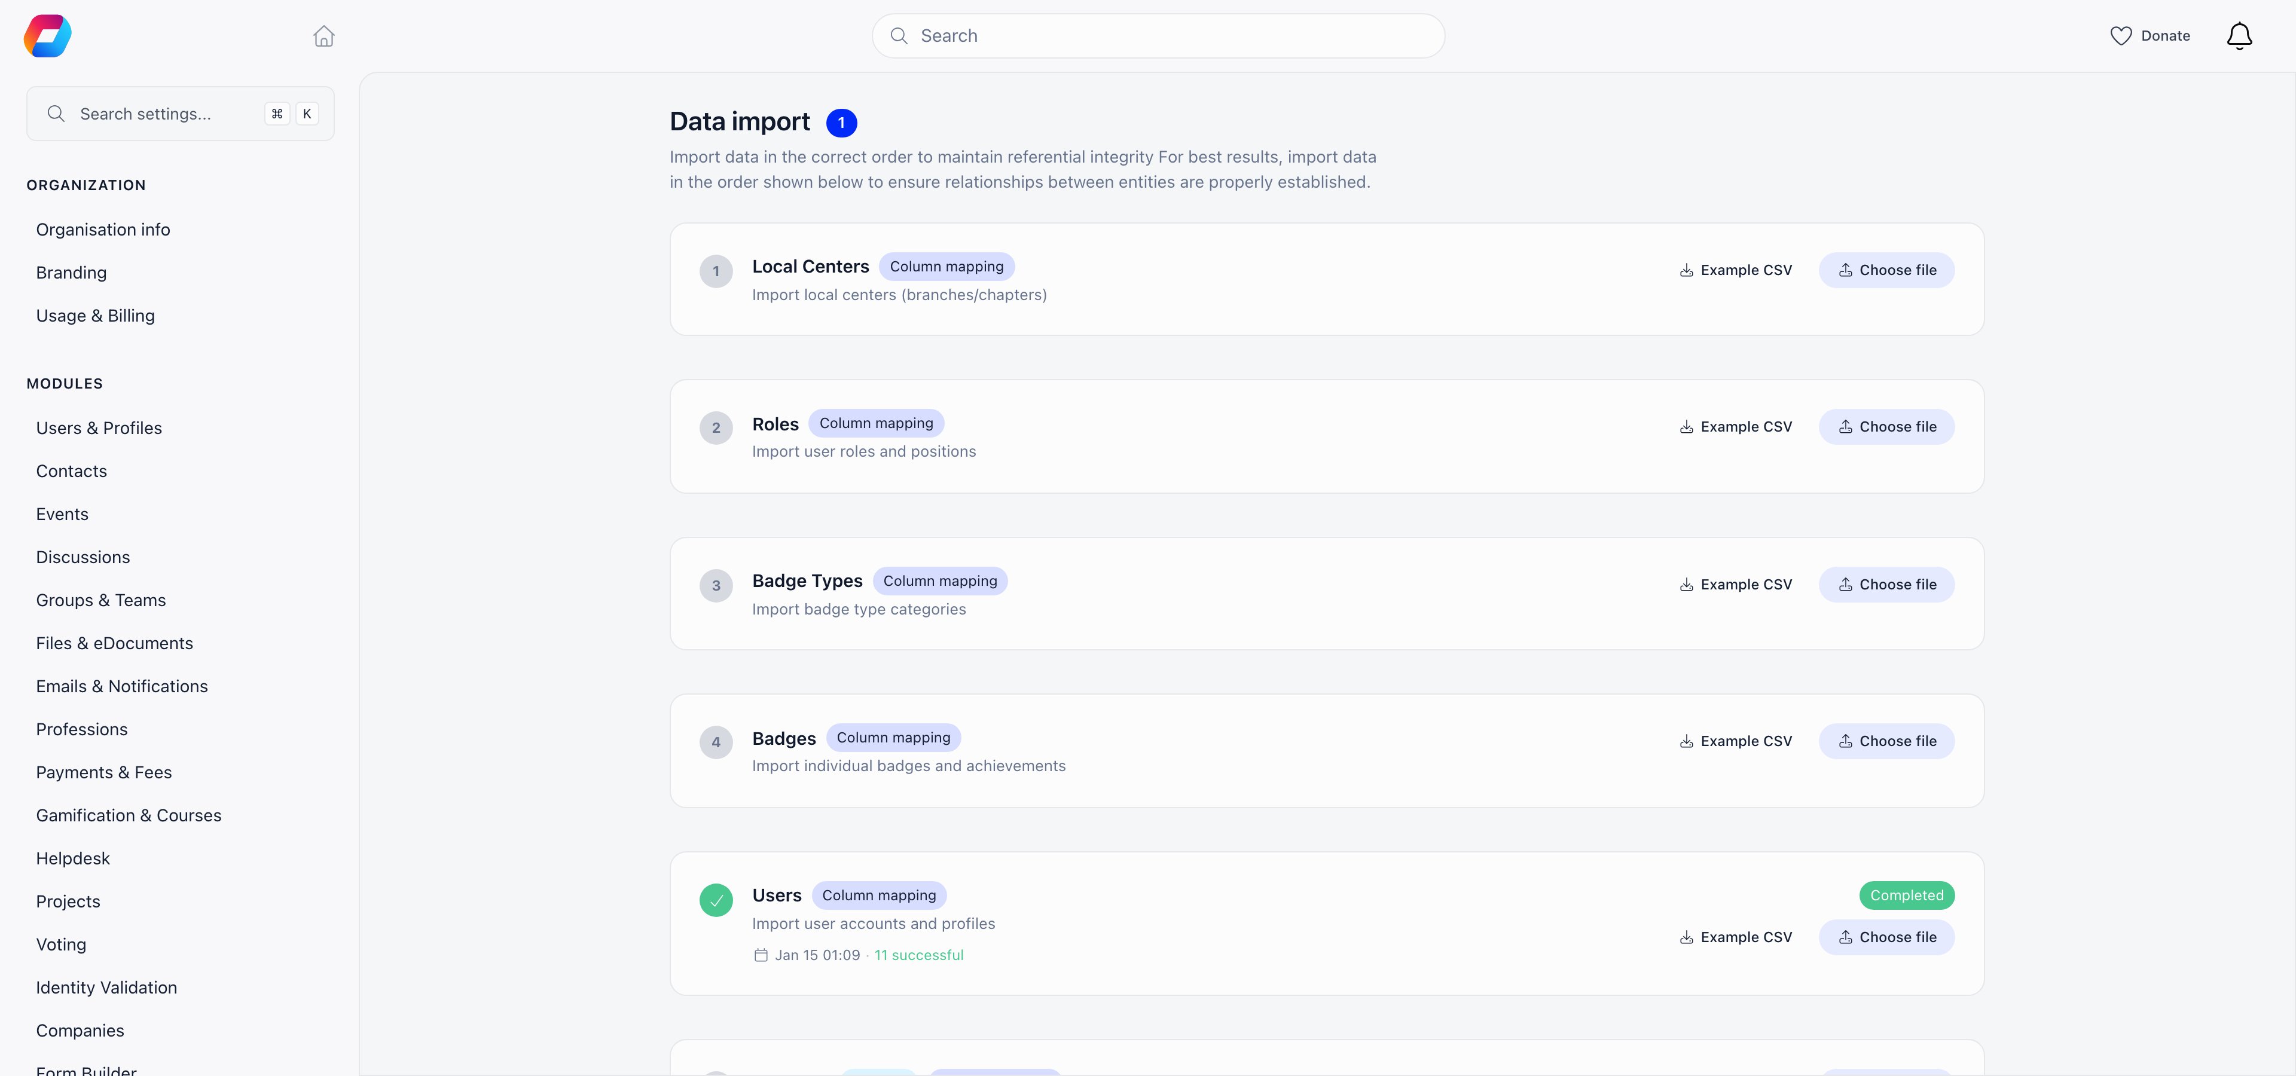Select Professions in the sidebar
The image size is (2296, 1076).
(x=82, y=729)
